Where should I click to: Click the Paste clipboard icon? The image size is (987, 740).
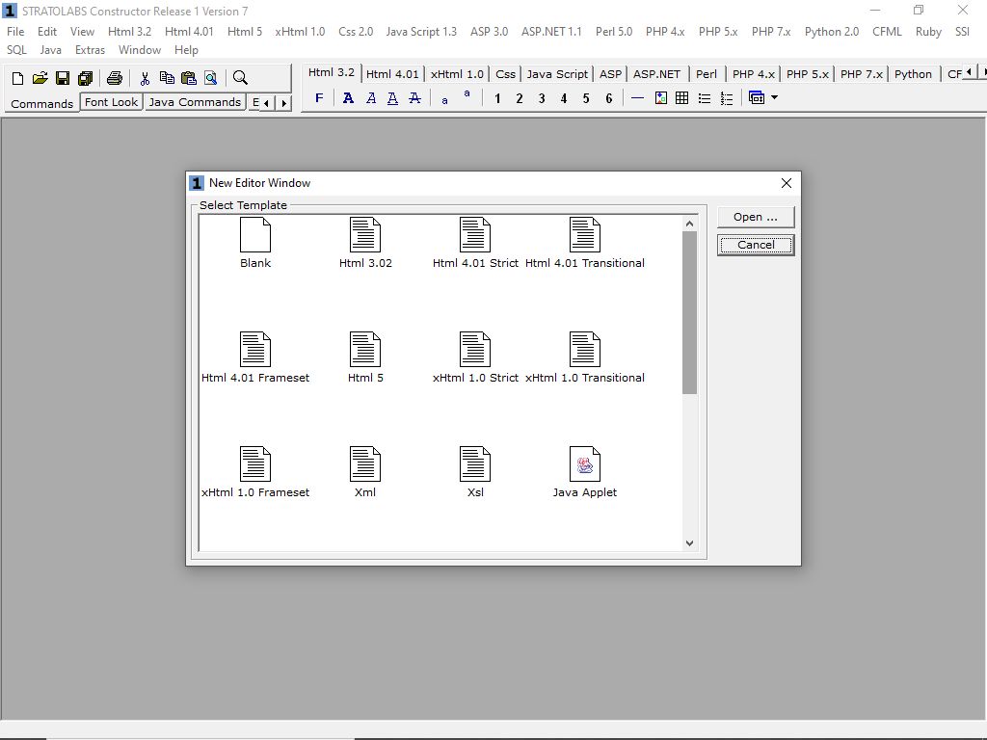pos(188,78)
